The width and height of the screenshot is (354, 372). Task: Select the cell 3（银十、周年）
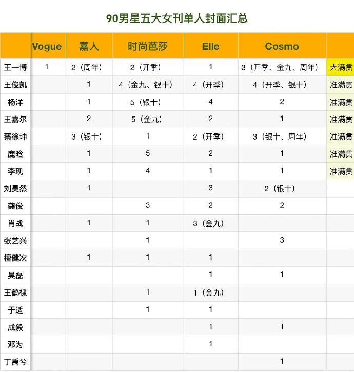coord(282,136)
